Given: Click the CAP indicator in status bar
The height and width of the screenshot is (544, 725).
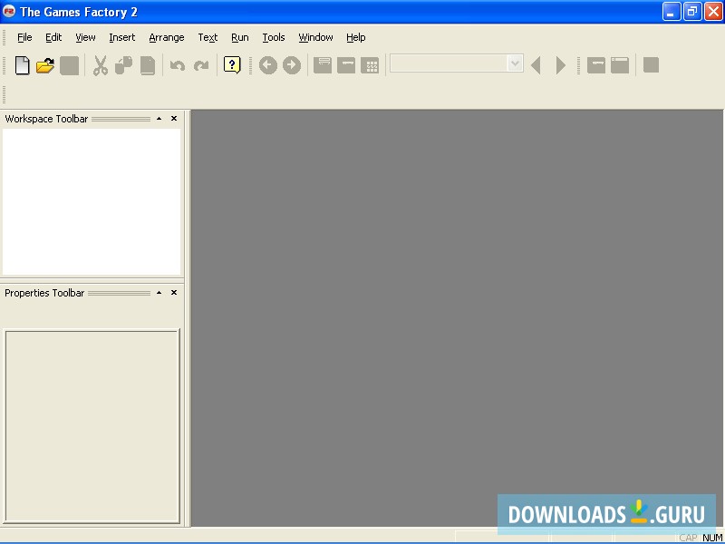Looking at the screenshot, I should click(688, 538).
